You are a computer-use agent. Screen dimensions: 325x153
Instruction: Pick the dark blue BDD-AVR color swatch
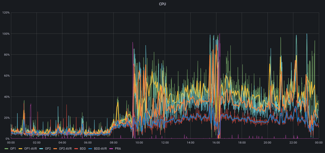(90, 148)
